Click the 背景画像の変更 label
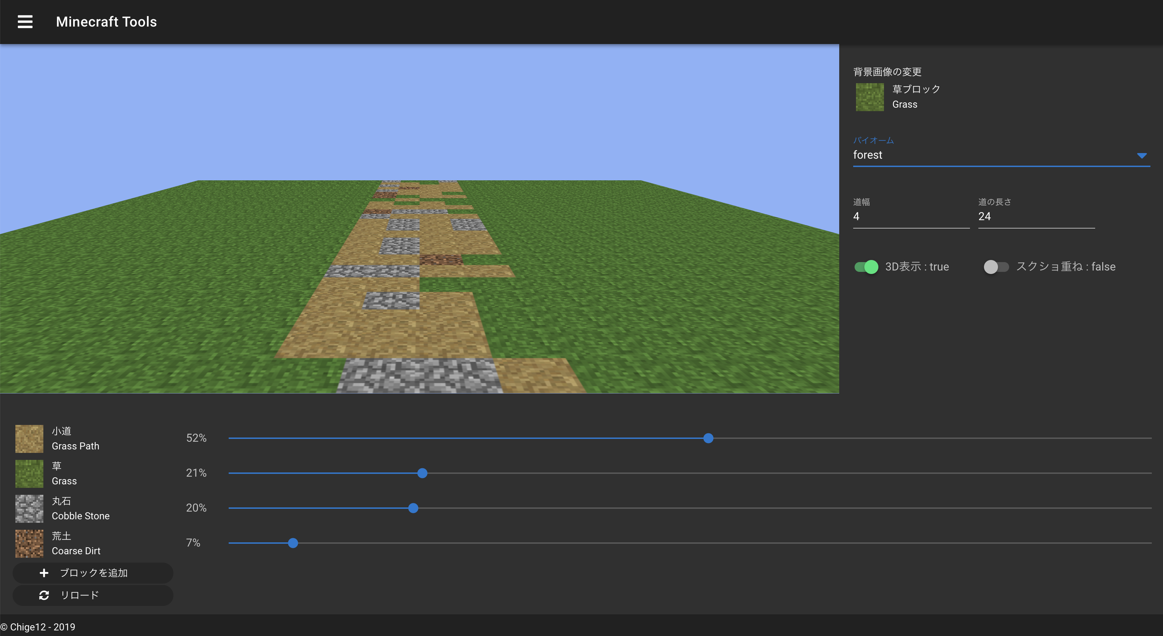 887,72
